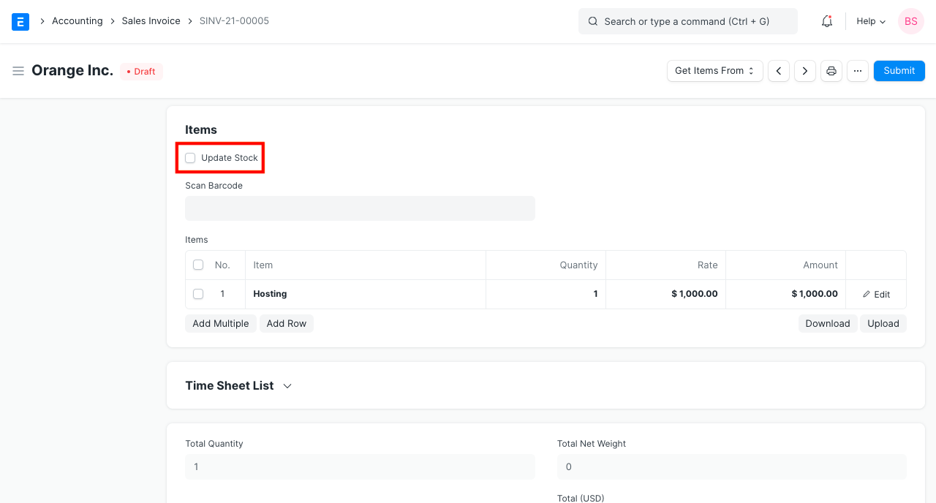936x503 pixels.
Task: Open the Get Items From dropdown
Action: coord(714,70)
